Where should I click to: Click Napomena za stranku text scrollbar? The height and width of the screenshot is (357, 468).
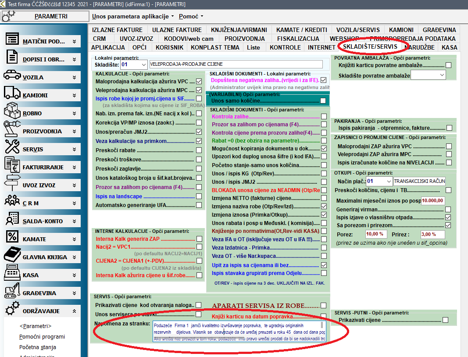click(x=322, y=325)
